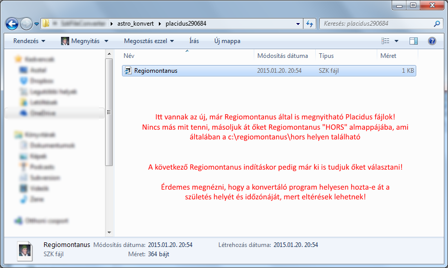
Task: Click the SZK fájl type cell
Action: coord(329,71)
